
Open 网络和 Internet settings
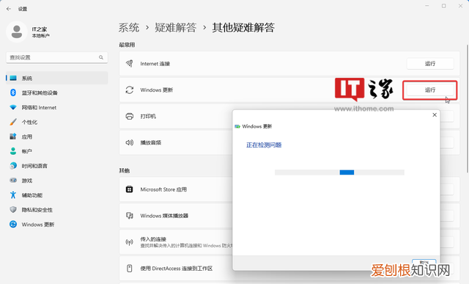[57, 107]
